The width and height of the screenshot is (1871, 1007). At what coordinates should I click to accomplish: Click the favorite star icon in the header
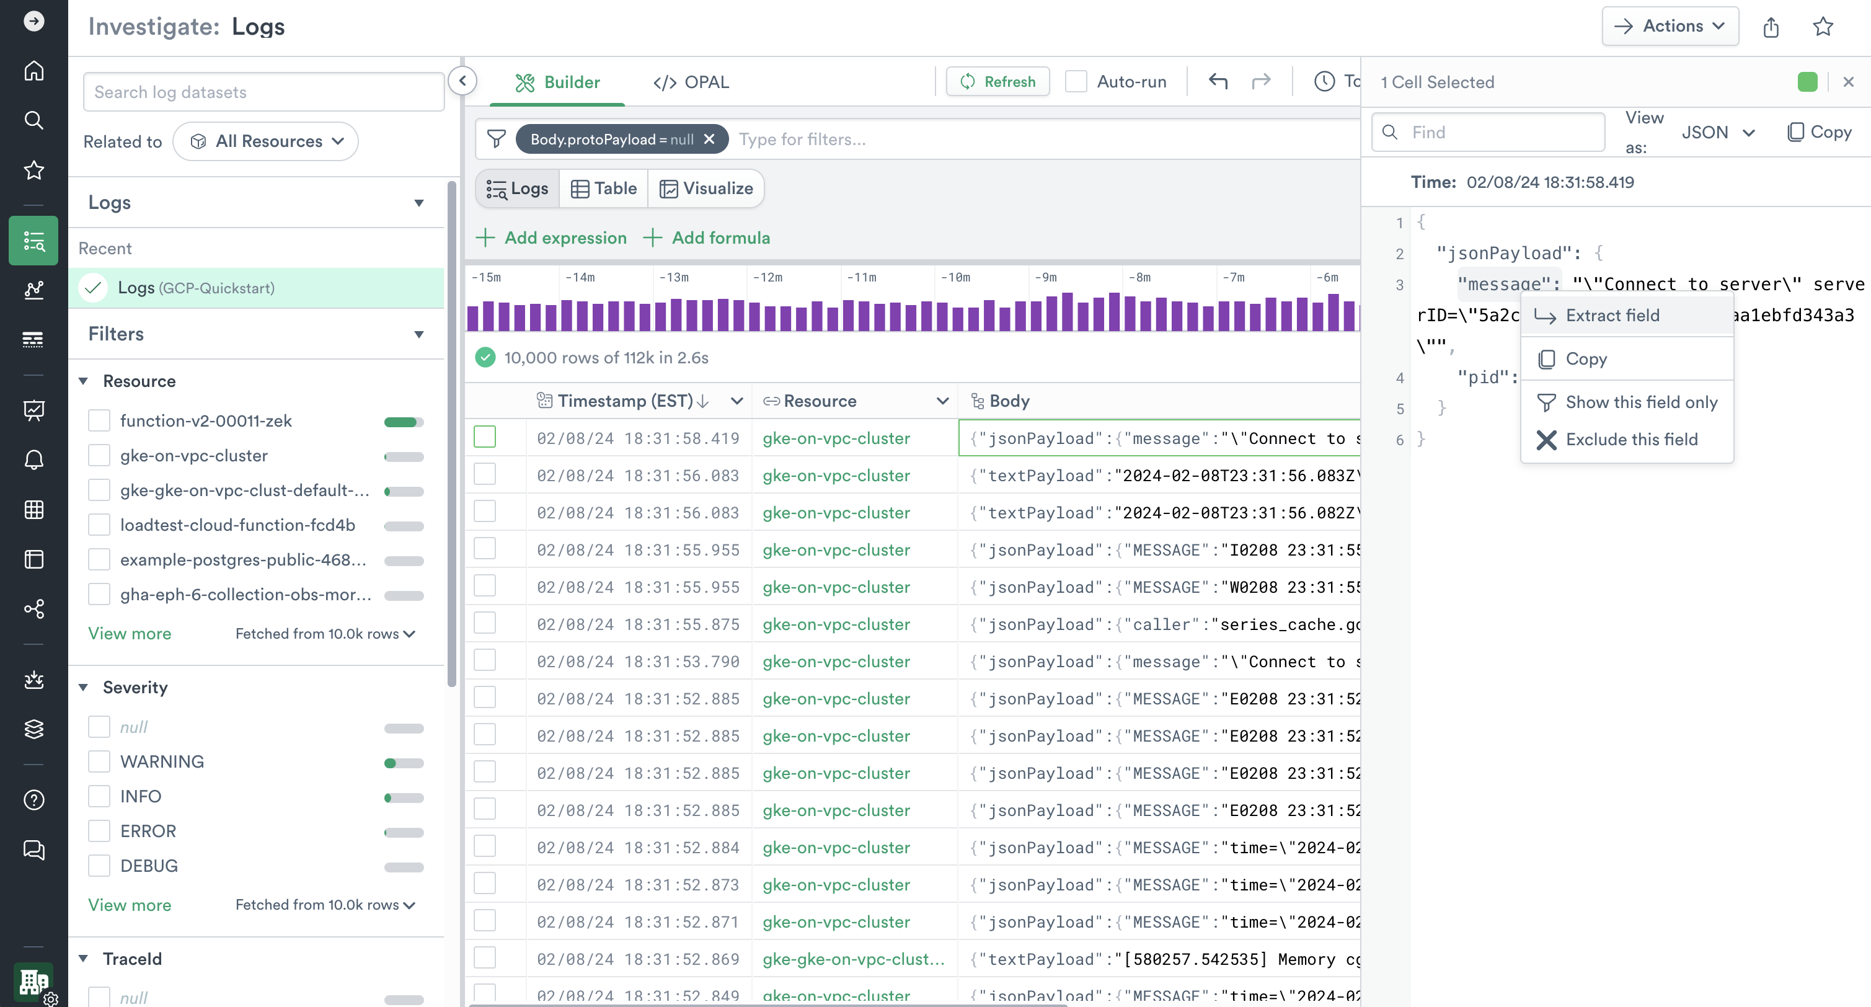tap(1823, 27)
